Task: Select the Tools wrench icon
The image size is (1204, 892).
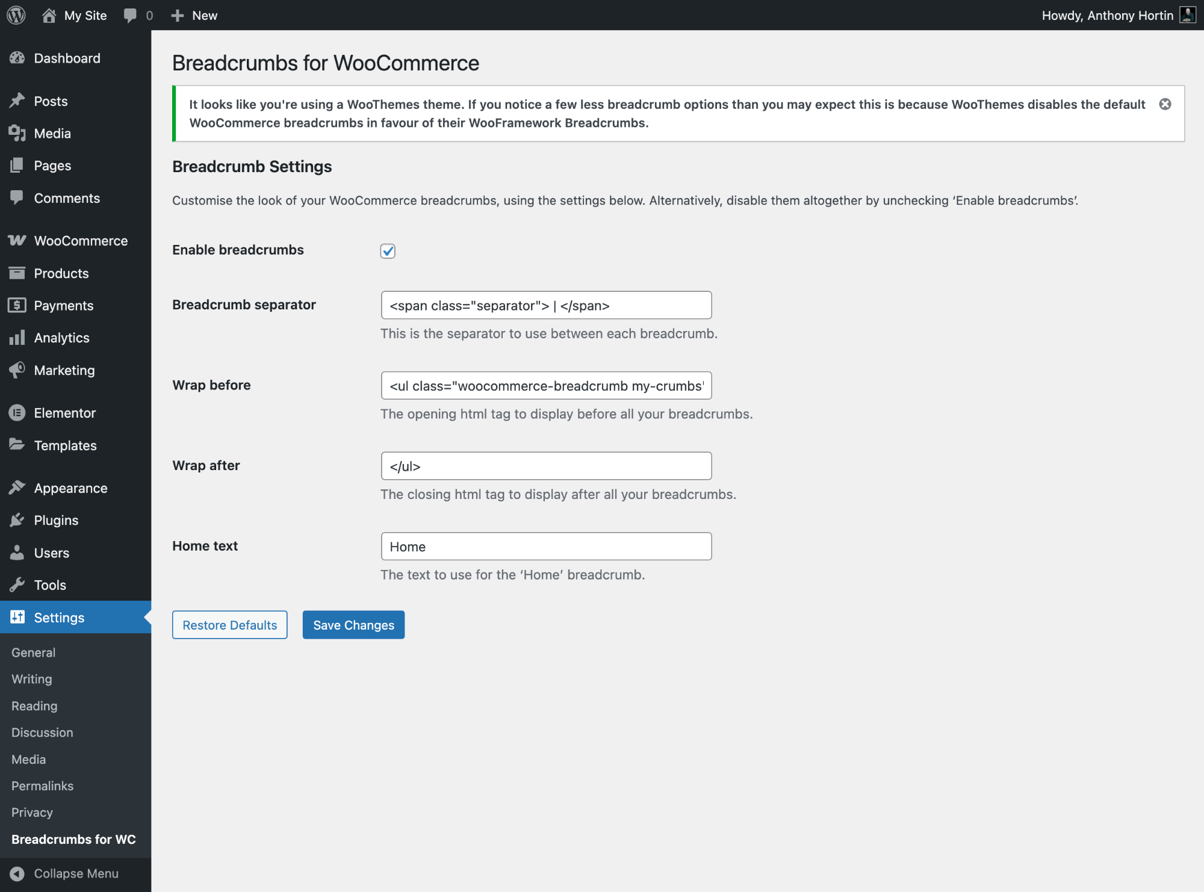Action: point(18,584)
